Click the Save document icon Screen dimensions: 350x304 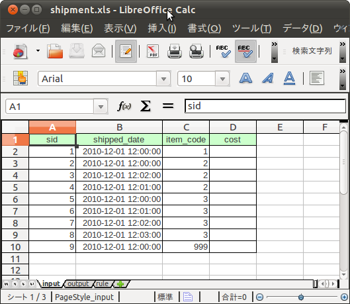pos(77,52)
